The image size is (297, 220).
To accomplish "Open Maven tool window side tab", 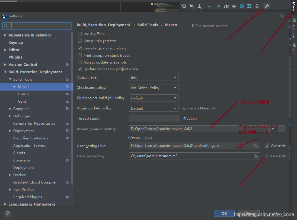I will pos(293,7).
